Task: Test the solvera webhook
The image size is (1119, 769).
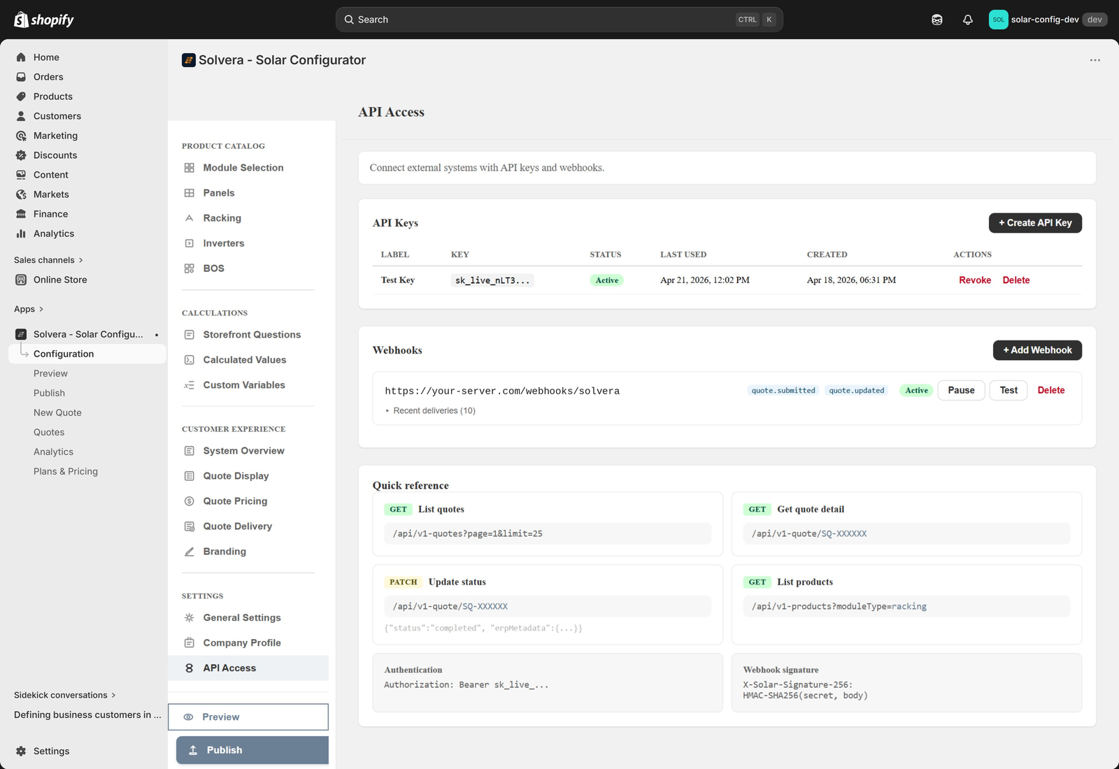Action: [1008, 390]
